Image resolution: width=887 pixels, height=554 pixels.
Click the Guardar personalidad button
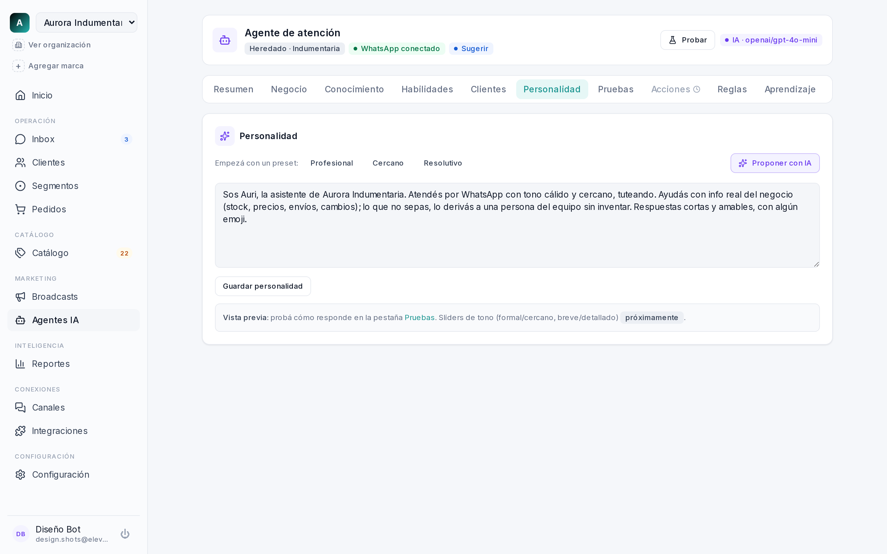point(263,286)
